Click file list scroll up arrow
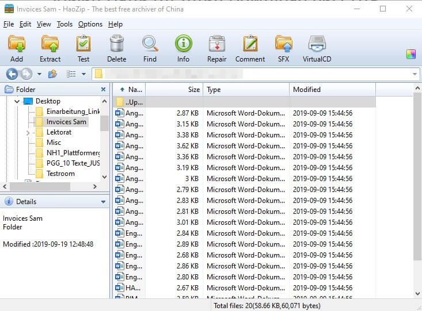Screen dimensions: 422x311 417,88
